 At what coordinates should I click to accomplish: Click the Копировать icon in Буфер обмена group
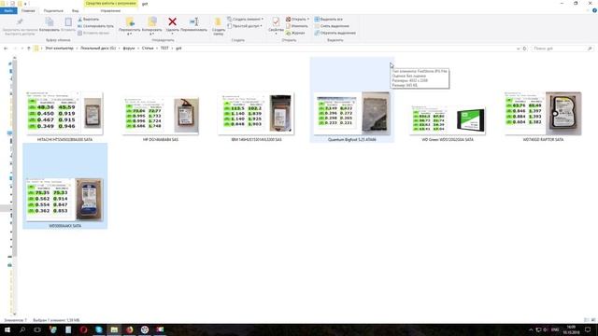pos(50,22)
